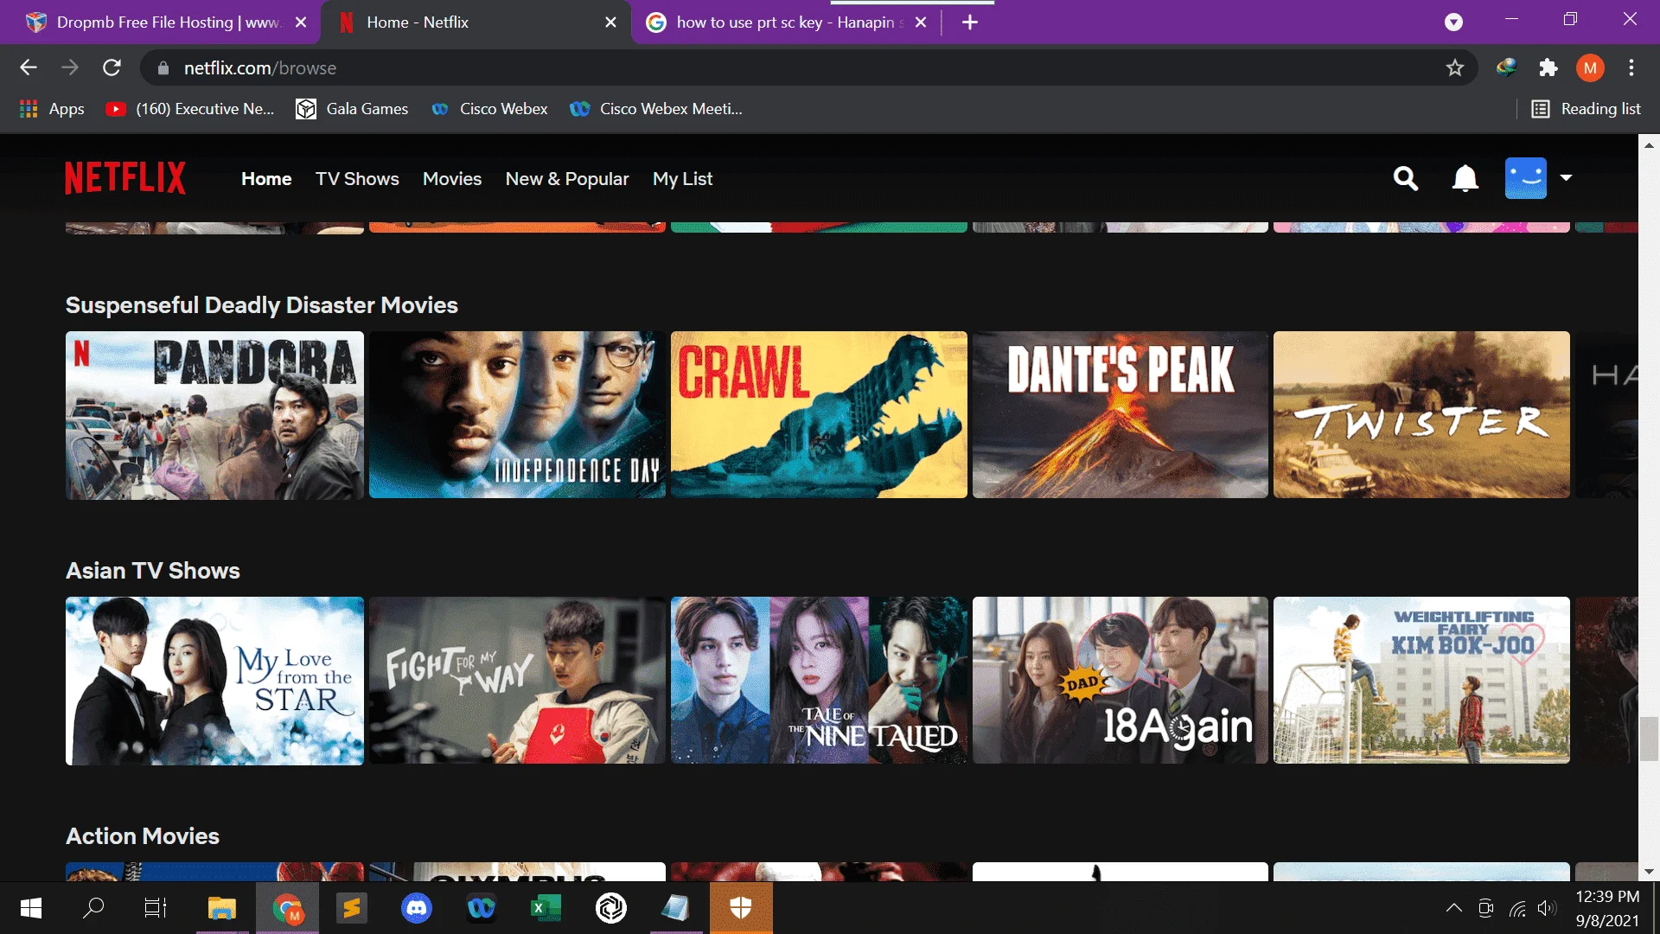1660x934 pixels.
Task: Open a new browser tab
Action: [970, 22]
